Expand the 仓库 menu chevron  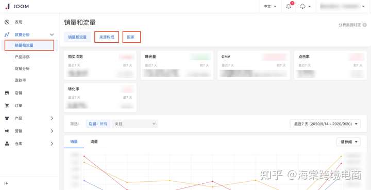tap(52, 144)
